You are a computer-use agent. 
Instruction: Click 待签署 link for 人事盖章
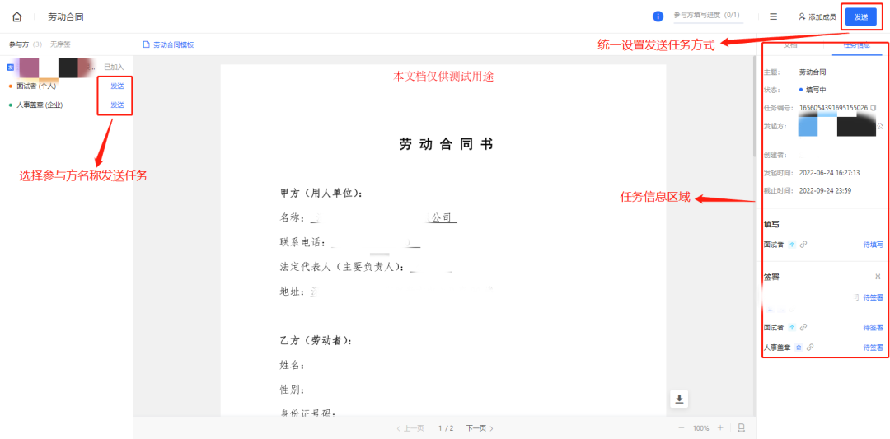click(873, 347)
